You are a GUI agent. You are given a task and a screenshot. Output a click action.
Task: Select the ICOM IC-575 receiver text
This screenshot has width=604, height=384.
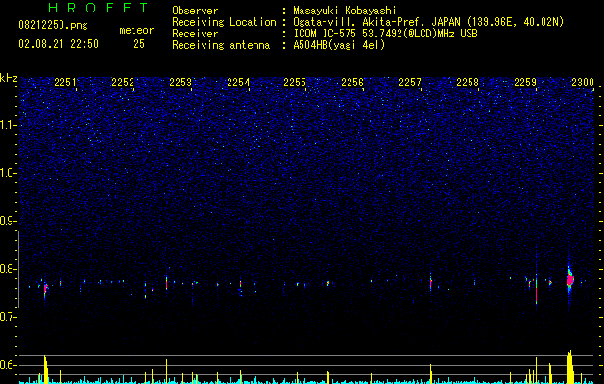[385, 34]
